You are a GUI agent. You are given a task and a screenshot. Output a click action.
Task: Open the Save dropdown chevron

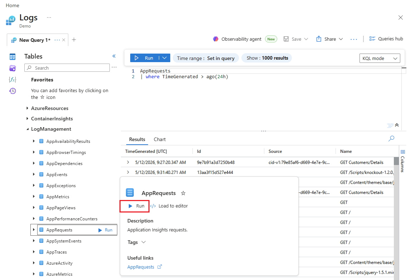[x=306, y=39]
